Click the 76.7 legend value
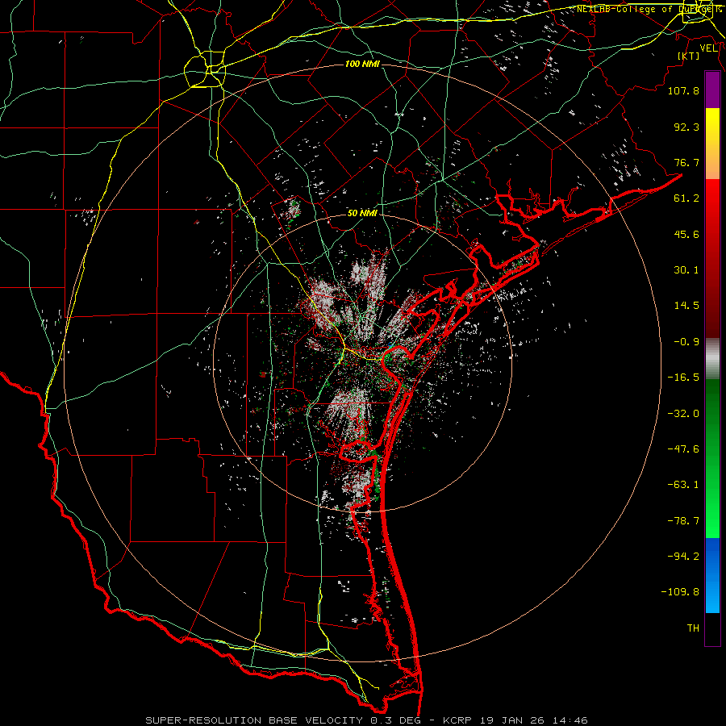The width and height of the screenshot is (726, 726). coord(686,162)
